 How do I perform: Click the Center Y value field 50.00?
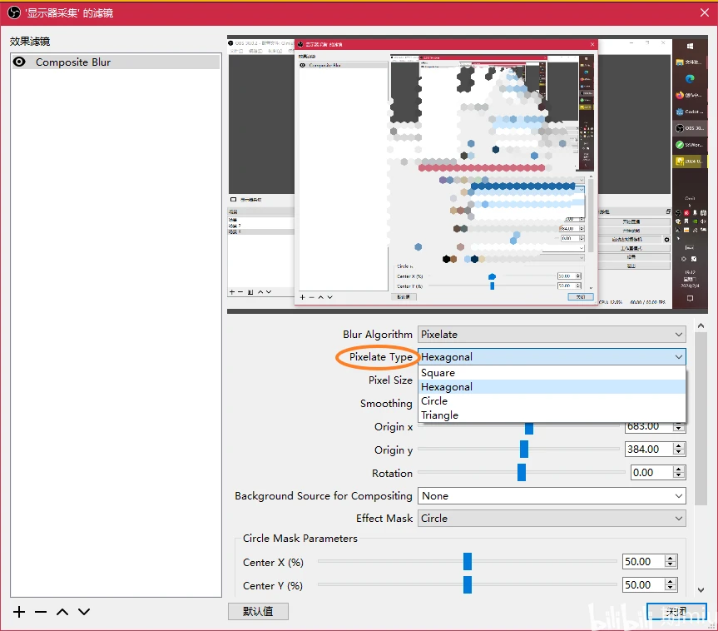pyautogui.click(x=643, y=584)
